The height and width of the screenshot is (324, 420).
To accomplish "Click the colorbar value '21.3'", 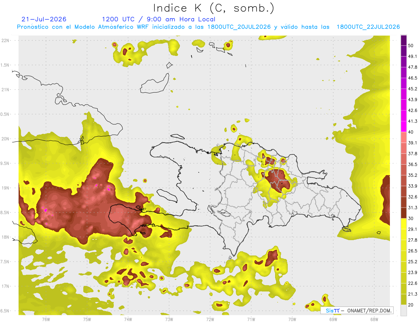I will [413, 294].
